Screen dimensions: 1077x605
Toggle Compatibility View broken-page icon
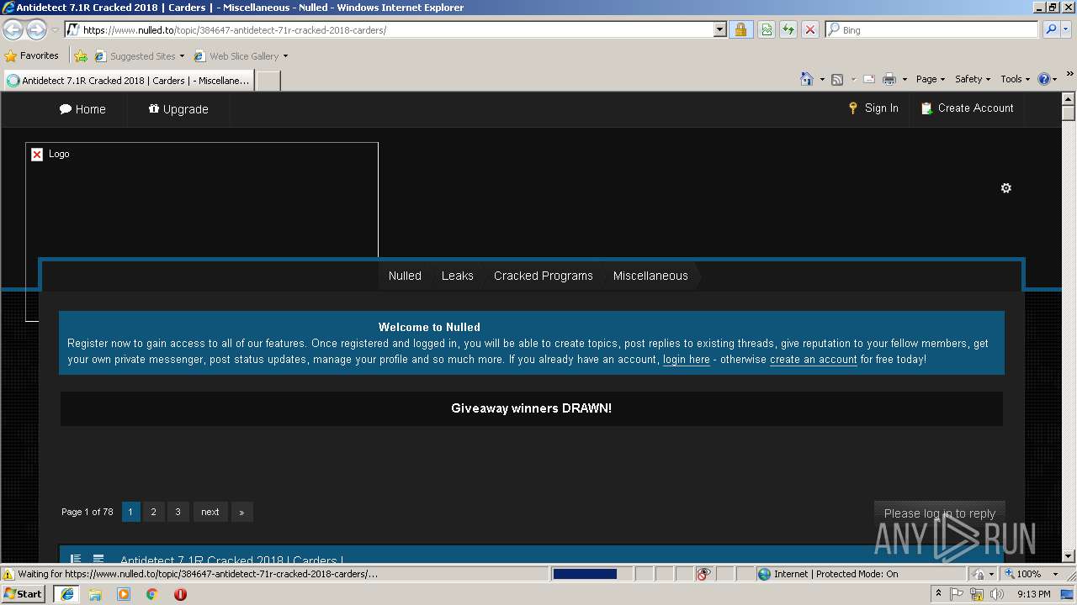(x=767, y=29)
